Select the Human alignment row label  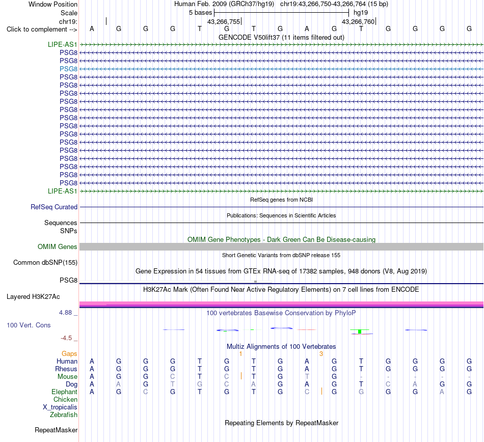click(67, 361)
